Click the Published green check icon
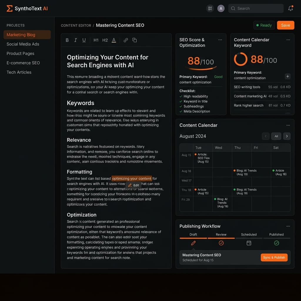Image resolution: width=301 pixels, height=301 pixels. [276, 243]
